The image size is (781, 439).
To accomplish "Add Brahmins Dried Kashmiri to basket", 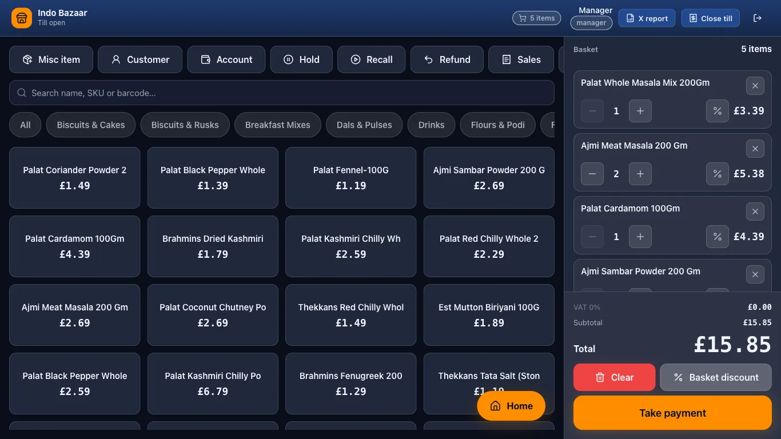I will point(213,246).
